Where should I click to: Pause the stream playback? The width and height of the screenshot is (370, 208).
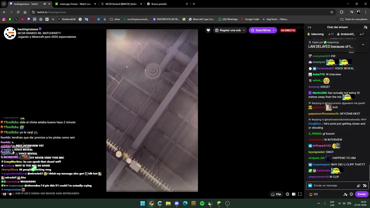[x=4, y=194]
